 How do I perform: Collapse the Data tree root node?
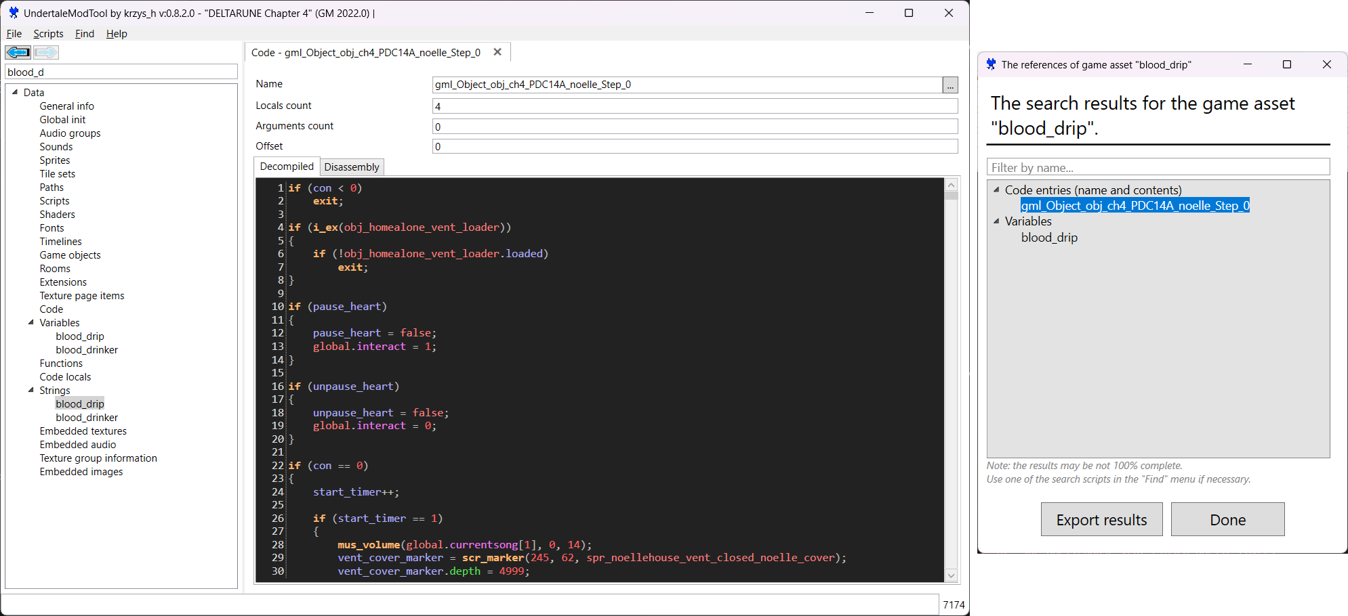pyautogui.click(x=15, y=92)
